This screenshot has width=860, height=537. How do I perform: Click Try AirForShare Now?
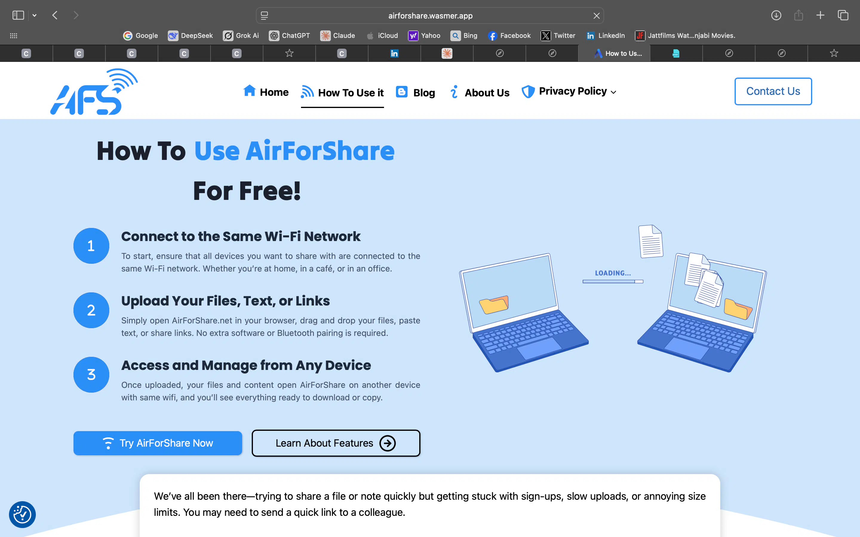[x=157, y=443]
